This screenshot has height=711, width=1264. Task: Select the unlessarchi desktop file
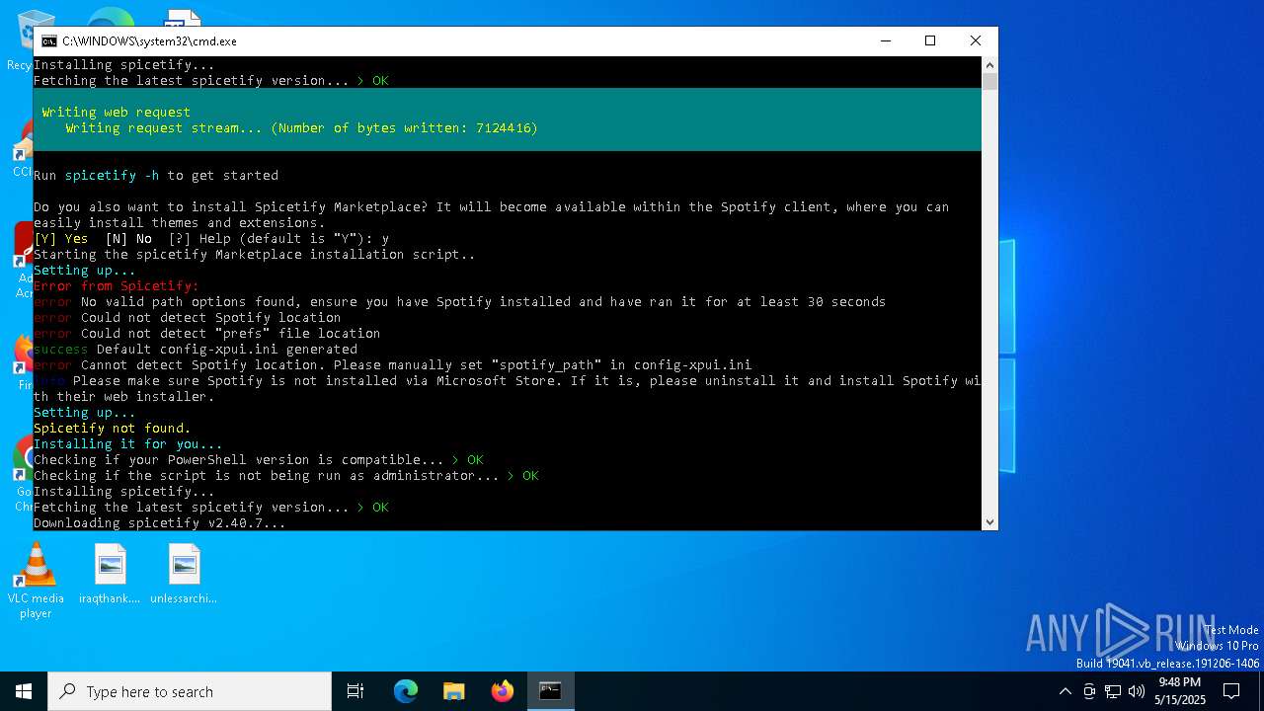(x=184, y=574)
